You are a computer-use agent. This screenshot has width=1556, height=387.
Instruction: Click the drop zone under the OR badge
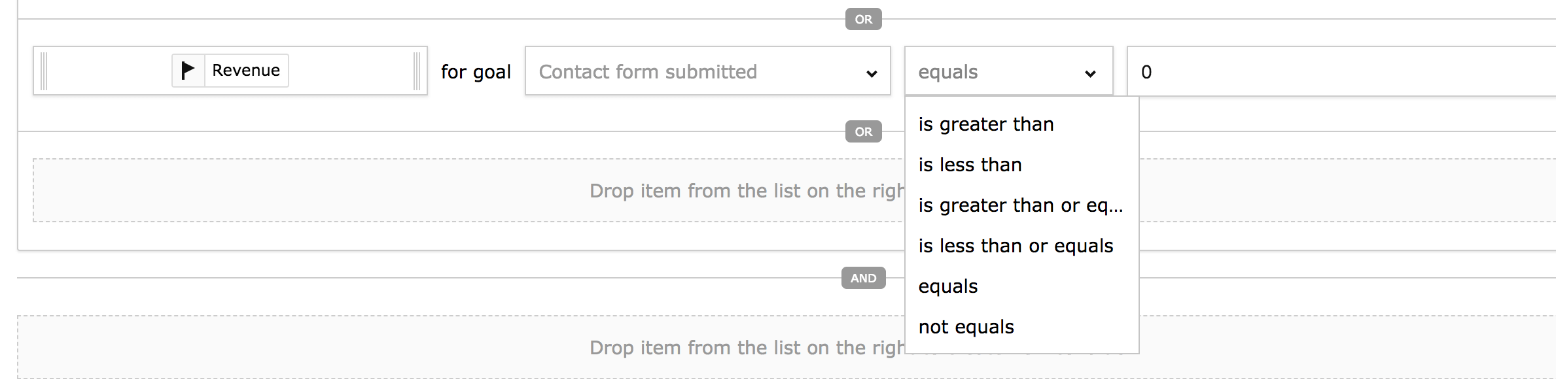pyautogui.click(x=458, y=190)
